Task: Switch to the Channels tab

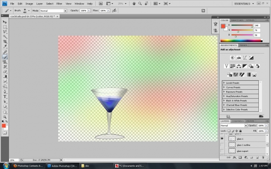Action: click(238, 121)
